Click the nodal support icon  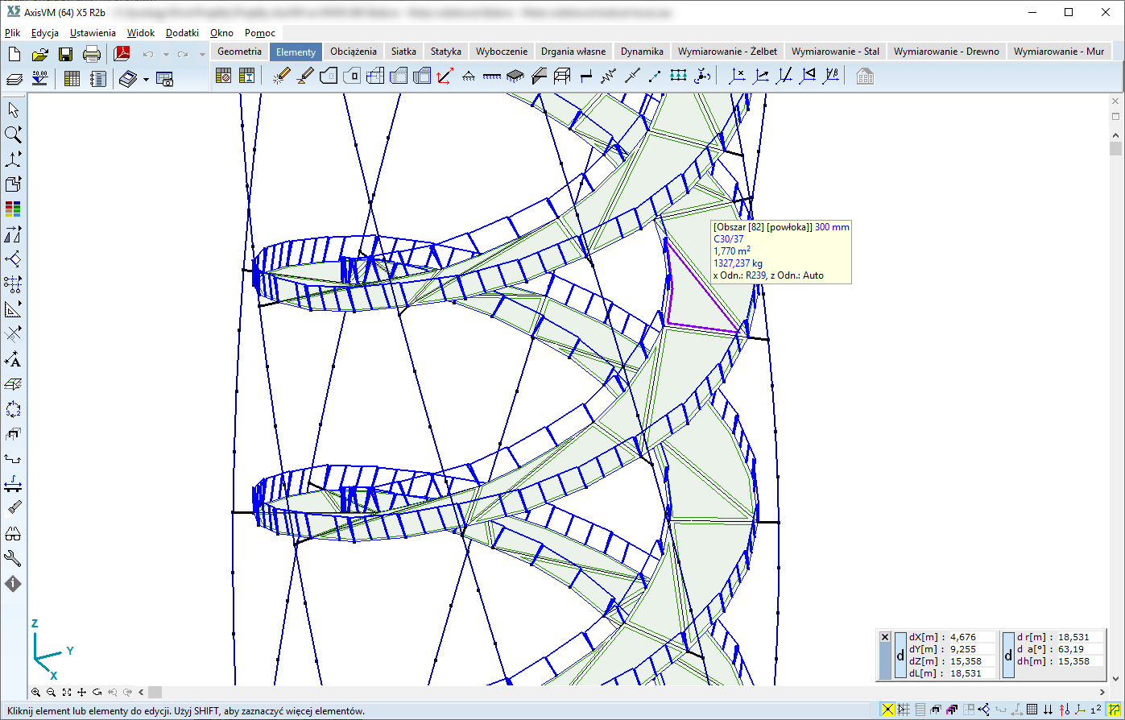pos(469,77)
